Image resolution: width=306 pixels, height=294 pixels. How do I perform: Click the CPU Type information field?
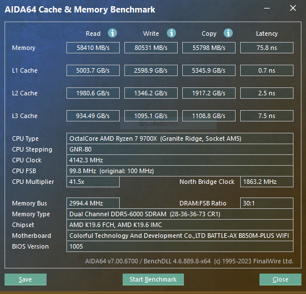(x=180, y=138)
